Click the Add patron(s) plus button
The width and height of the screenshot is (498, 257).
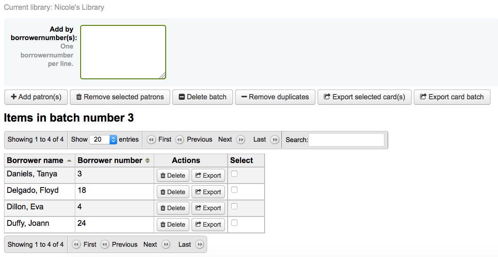coord(36,97)
